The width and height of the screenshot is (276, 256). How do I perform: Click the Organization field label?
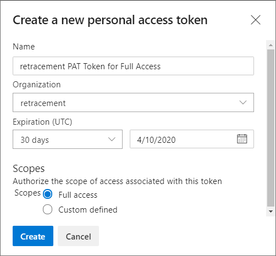tap(37, 85)
